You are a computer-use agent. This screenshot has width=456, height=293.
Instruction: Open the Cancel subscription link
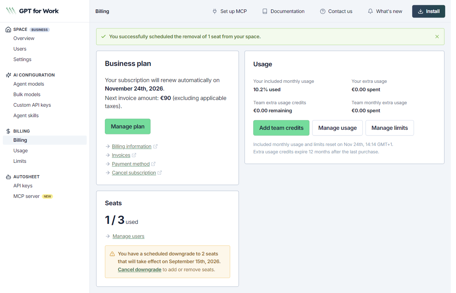pos(134,173)
